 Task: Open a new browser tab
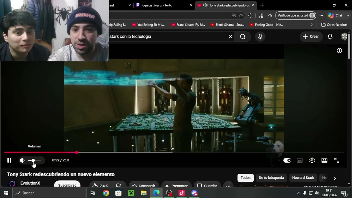pyautogui.click(x=262, y=5)
